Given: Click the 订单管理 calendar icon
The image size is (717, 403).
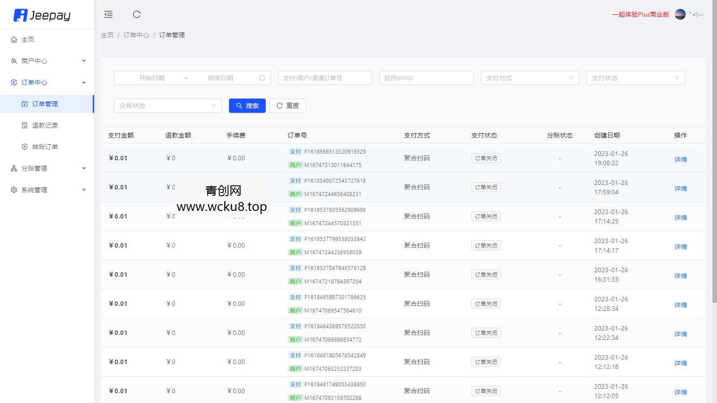Looking at the screenshot, I should 25,103.
